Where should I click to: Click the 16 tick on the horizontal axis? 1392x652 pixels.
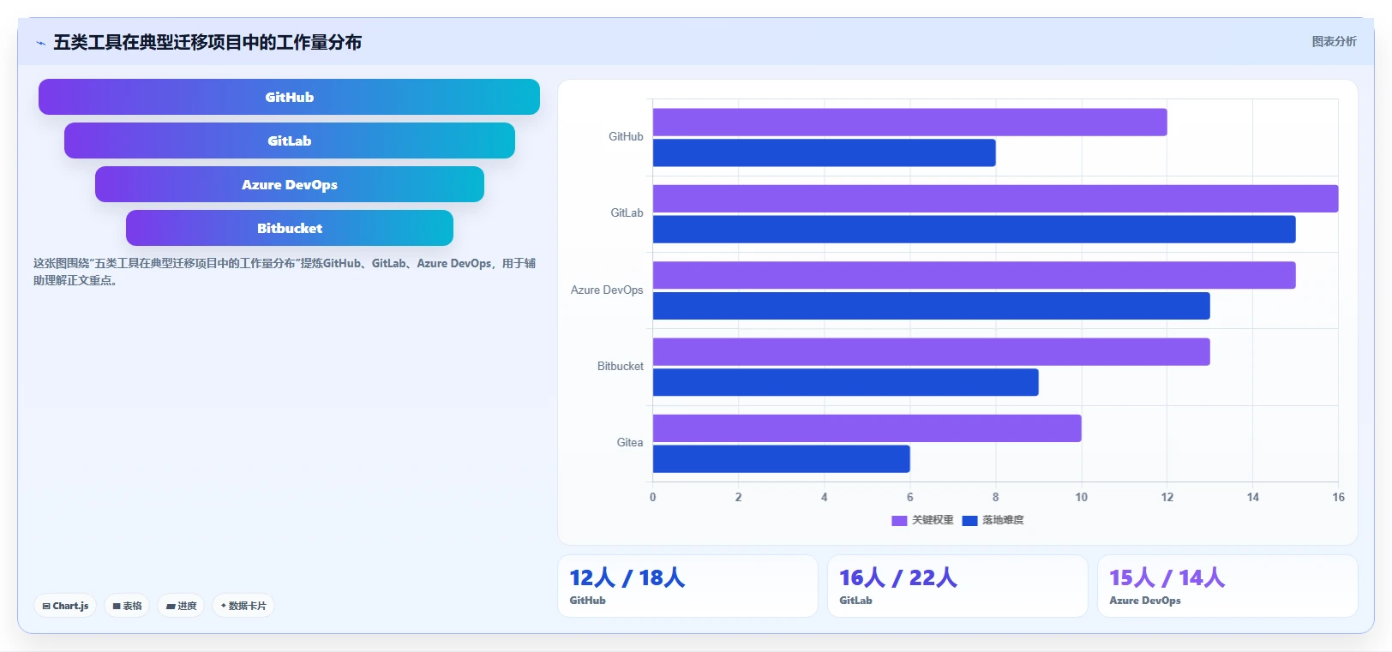1339,497
